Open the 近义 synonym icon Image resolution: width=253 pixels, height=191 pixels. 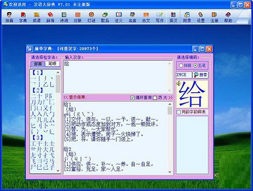[x=118, y=17]
